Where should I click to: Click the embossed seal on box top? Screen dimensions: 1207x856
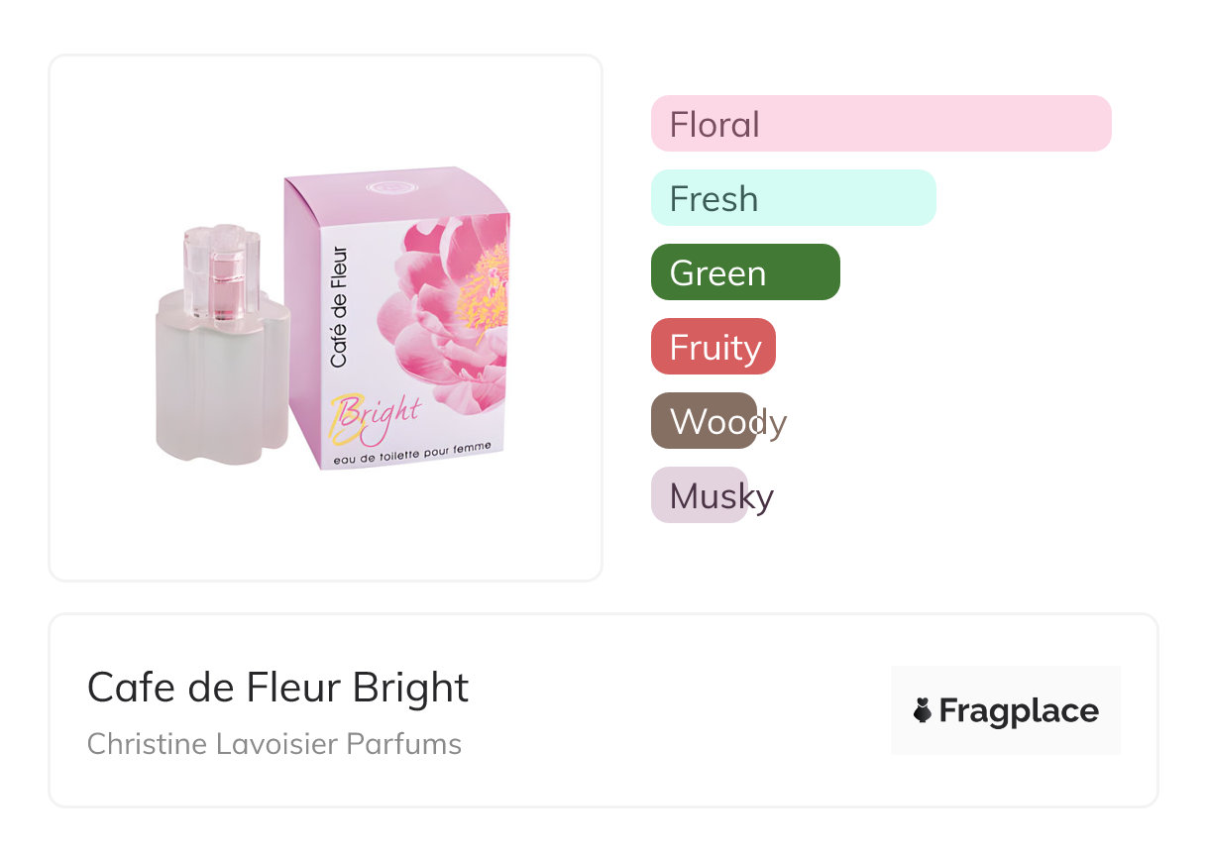coord(384,185)
